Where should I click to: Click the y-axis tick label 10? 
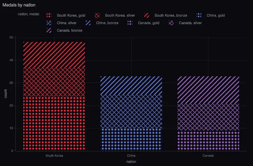click(x=11, y=128)
